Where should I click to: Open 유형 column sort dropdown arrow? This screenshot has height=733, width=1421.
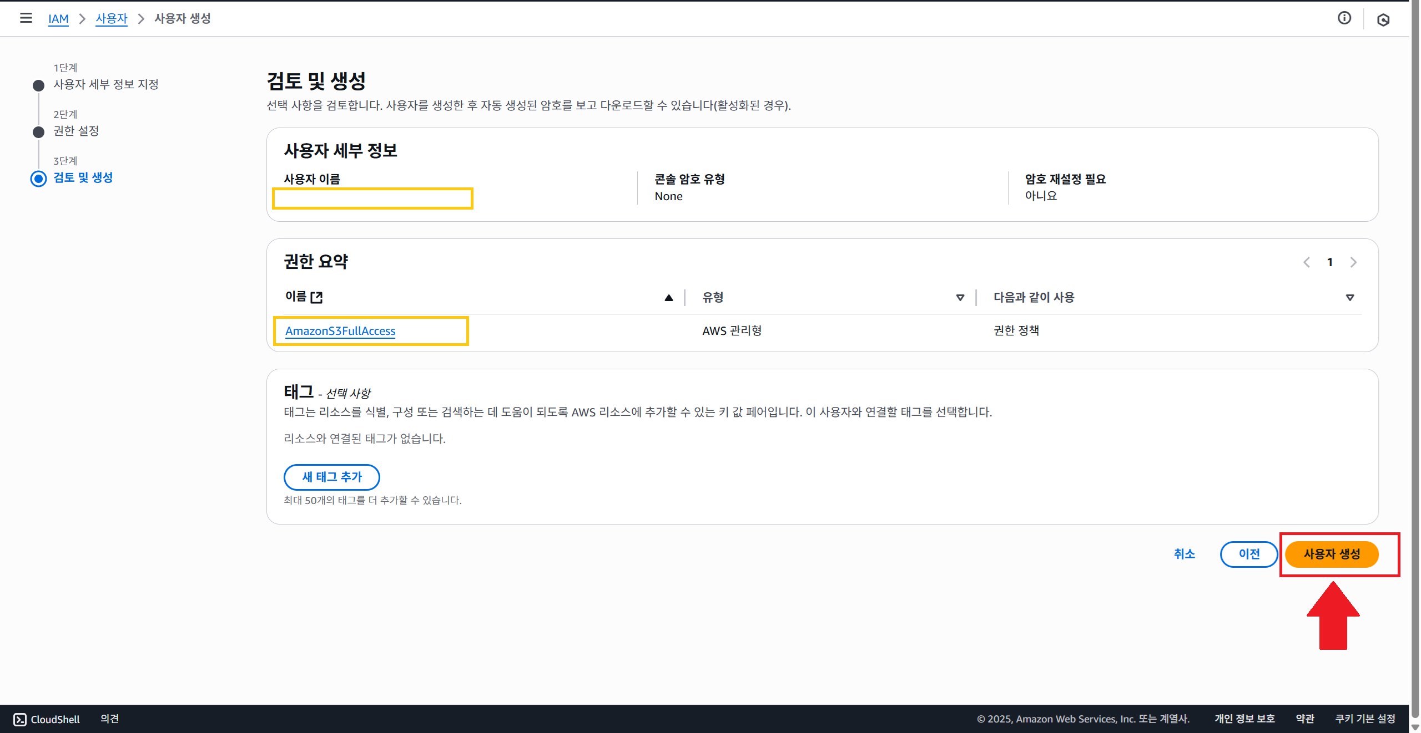pyautogui.click(x=960, y=298)
